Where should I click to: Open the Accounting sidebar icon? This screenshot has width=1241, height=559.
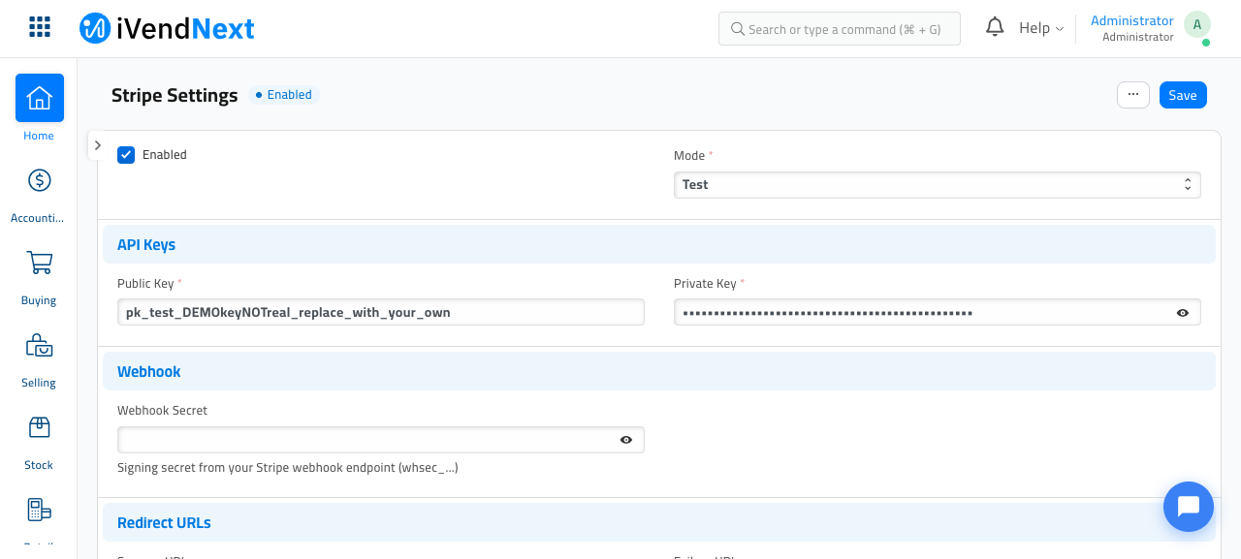tap(40, 180)
